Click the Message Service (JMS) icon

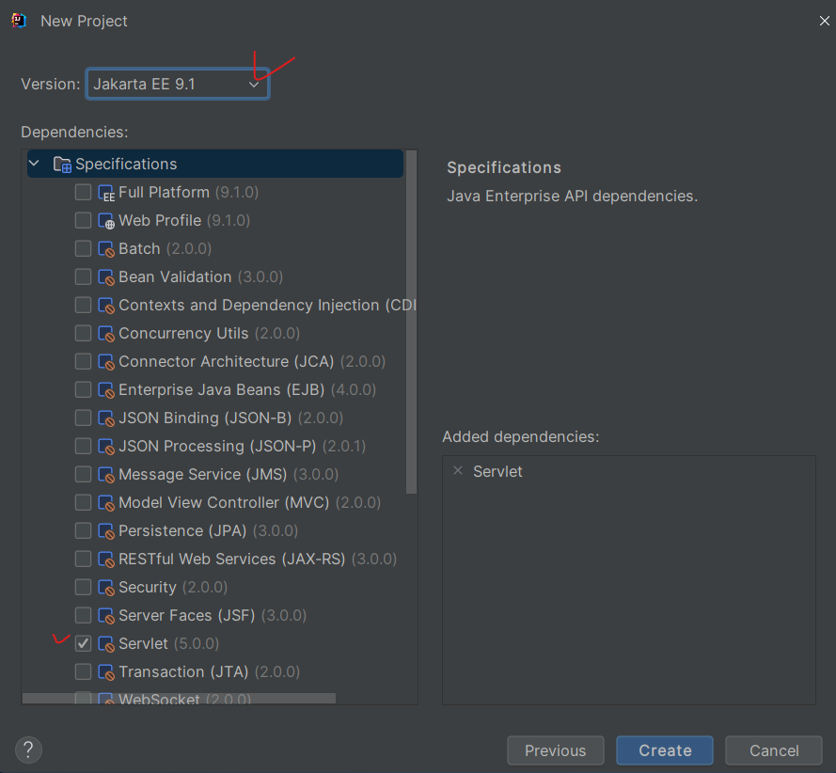tap(106, 475)
